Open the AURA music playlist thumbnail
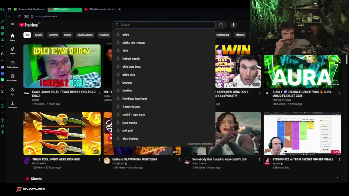Screen dimensions: 349x196 [x=302, y=71]
